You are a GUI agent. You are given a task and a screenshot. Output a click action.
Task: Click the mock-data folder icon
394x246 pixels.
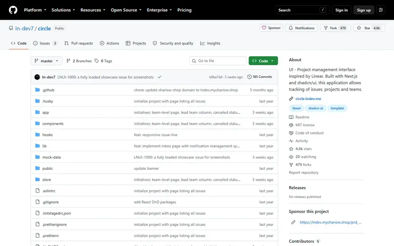[x=37, y=157]
